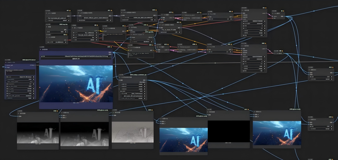
Task: Click the rightmost image compare AI city thumbnail
Action: [277, 133]
